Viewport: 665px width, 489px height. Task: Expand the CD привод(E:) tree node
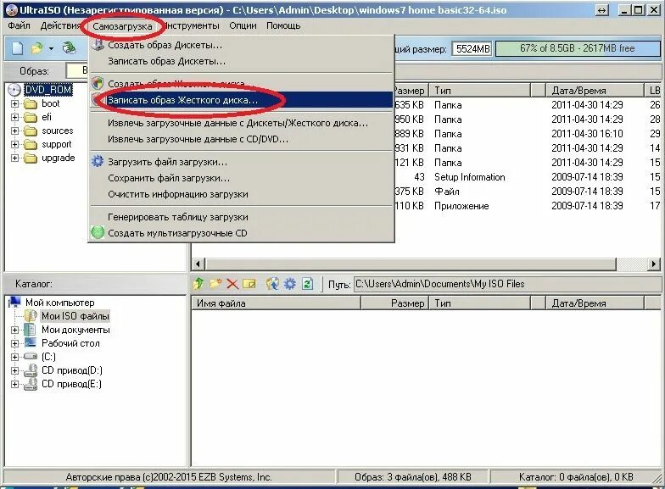point(15,384)
